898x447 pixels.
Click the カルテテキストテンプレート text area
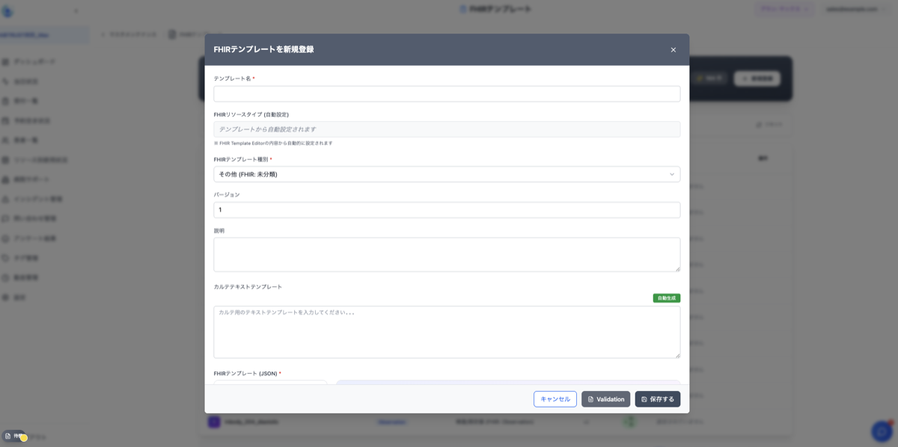coord(447,331)
